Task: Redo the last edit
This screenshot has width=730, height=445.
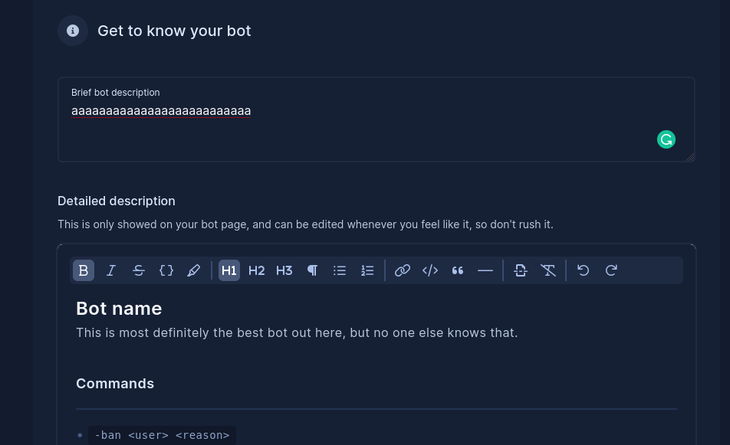Action: (x=611, y=270)
